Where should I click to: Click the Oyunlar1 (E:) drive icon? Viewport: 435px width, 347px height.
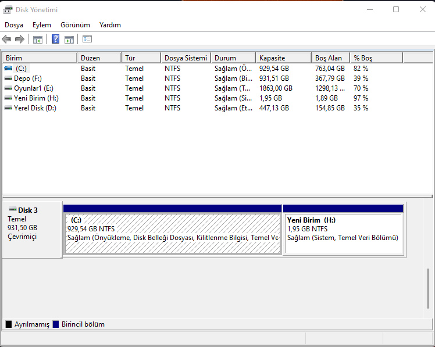8,88
